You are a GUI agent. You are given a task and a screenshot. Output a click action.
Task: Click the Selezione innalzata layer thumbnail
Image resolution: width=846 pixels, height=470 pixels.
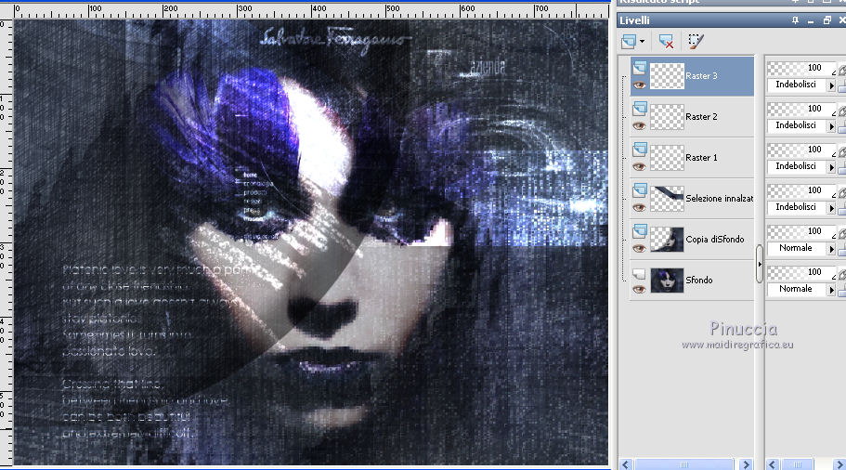tap(667, 199)
